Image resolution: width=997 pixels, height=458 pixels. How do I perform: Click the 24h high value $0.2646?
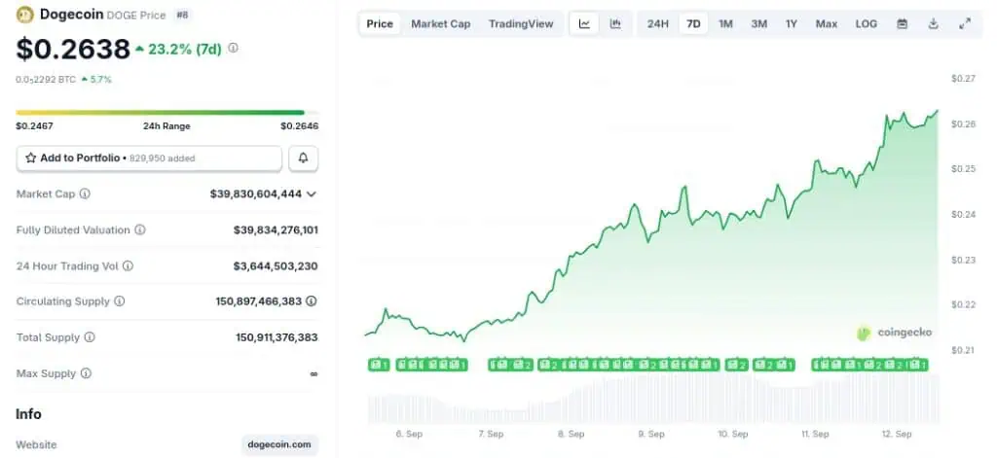[300, 125]
